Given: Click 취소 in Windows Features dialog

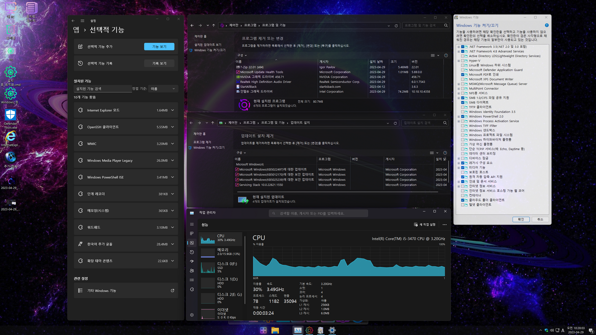Looking at the screenshot, I should coord(540,219).
